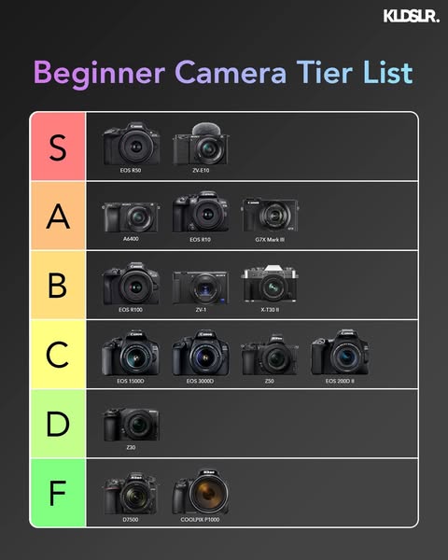This screenshot has height=560, width=448.
Task: Click the Sony A6400 camera thumbnail
Action: (x=131, y=217)
